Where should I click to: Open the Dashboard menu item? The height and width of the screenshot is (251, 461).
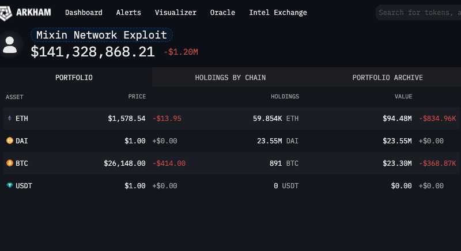(84, 13)
